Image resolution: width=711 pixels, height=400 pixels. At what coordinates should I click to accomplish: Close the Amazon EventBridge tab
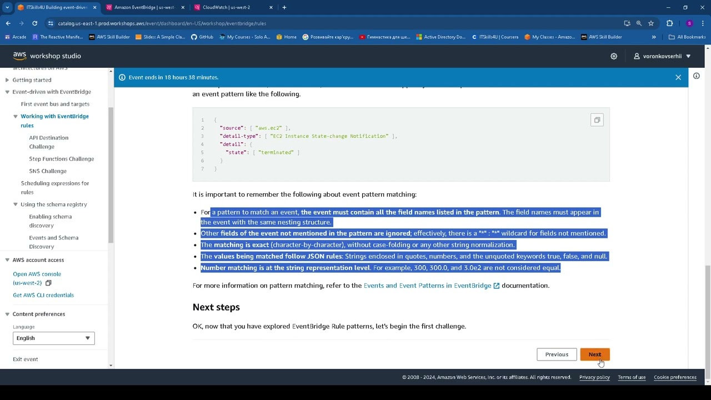coord(183,7)
